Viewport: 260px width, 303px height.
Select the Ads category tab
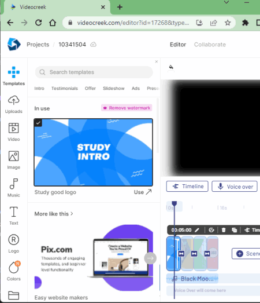coord(136,88)
